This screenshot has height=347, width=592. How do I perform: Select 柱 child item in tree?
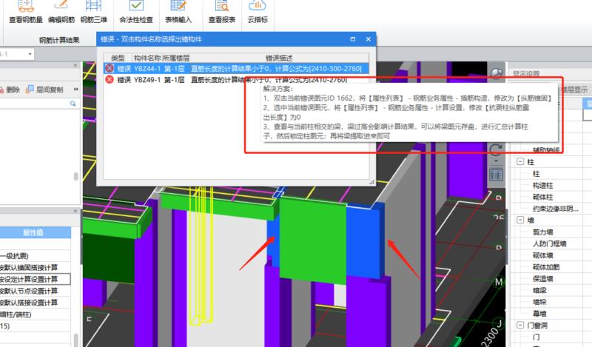pos(536,174)
